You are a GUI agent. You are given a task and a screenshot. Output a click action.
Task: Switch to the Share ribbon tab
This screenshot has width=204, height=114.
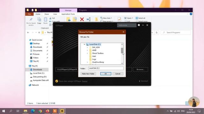(47, 14)
